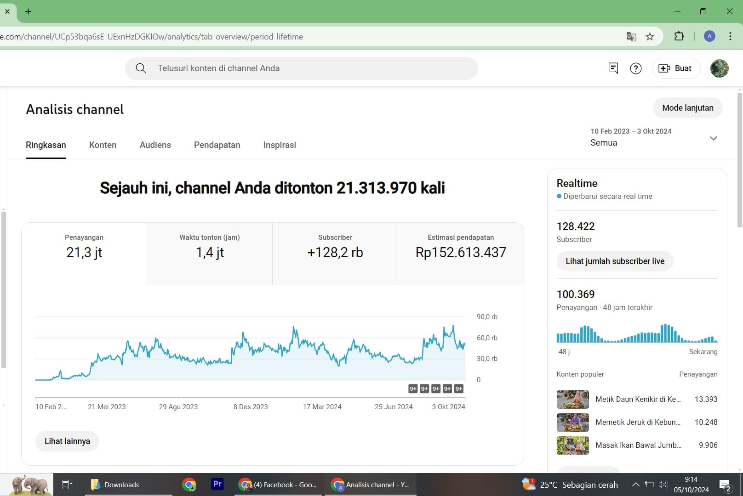This screenshot has width=743, height=496.
Task: Open the channel avatar menu
Action: click(x=719, y=68)
